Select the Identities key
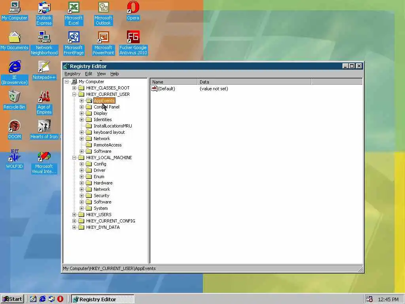Viewport: 405px width, 304px height. pos(102,120)
